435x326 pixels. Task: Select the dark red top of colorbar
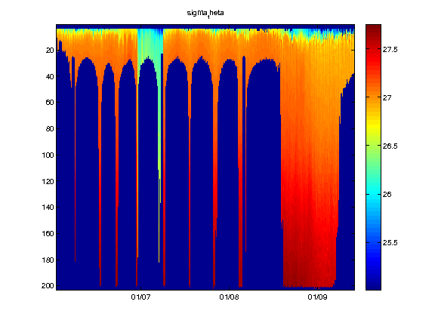point(373,29)
